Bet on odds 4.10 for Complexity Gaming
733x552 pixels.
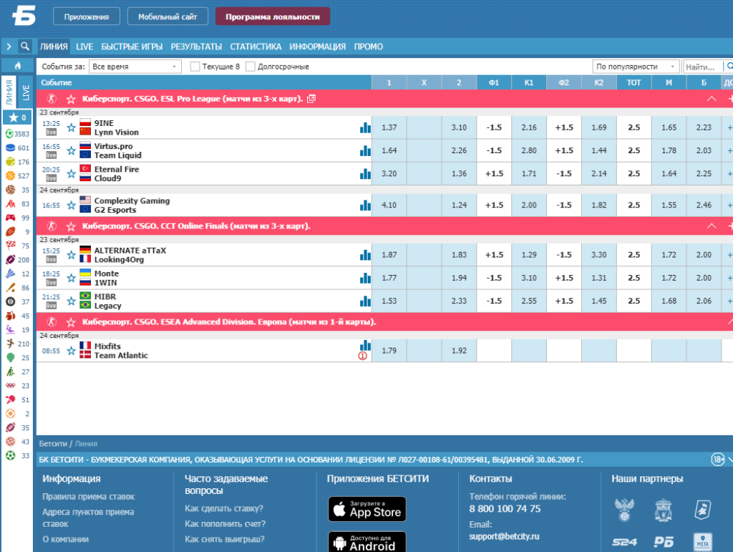(389, 205)
